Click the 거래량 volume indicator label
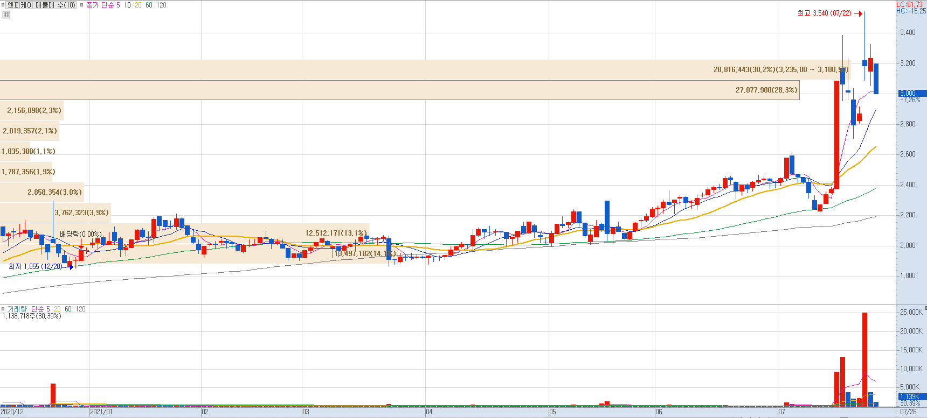The image size is (927, 418). point(17,309)
